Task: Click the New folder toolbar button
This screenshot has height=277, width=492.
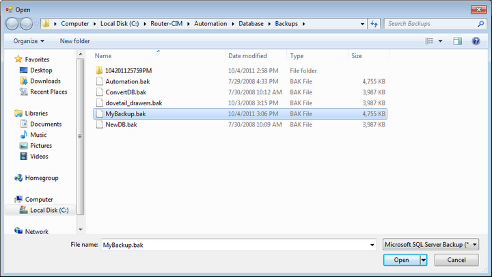Action: pos(74,41)
